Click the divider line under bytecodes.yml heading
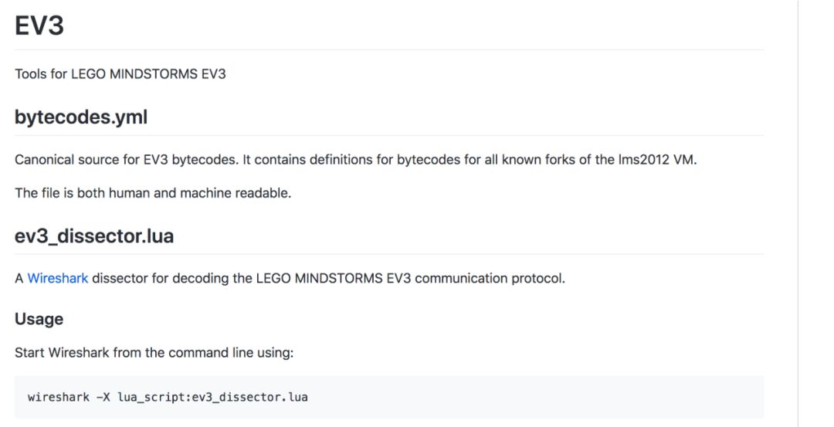The width and height of the screenshot is (834, 427). [x=389, y=135]
